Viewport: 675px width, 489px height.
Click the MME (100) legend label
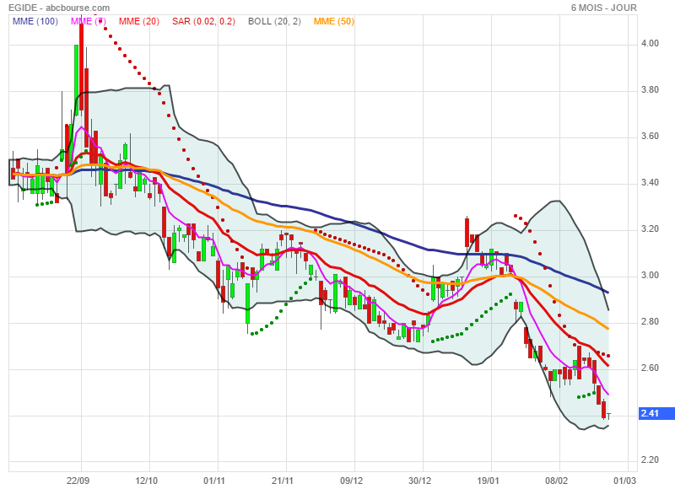coord(35,21)
